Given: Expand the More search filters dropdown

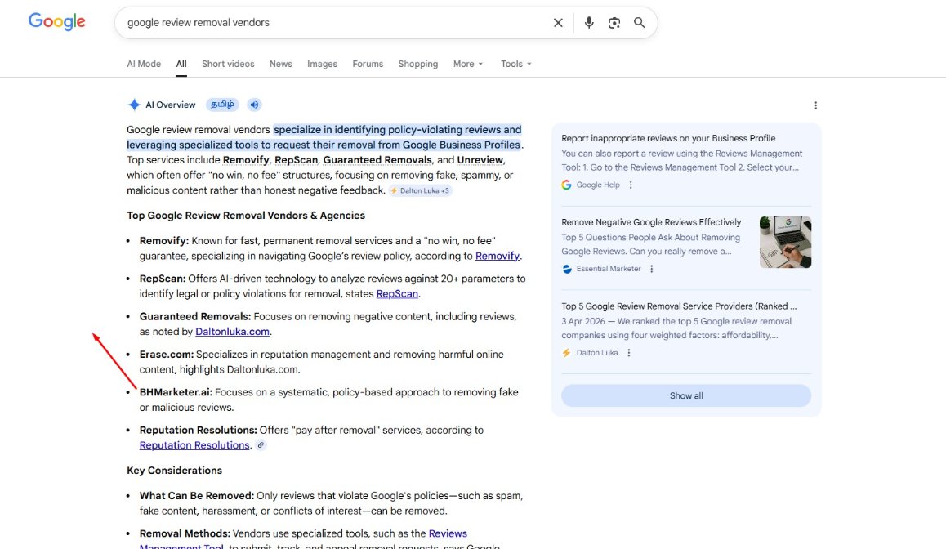Looking at the screenshot, I should 468,64.
